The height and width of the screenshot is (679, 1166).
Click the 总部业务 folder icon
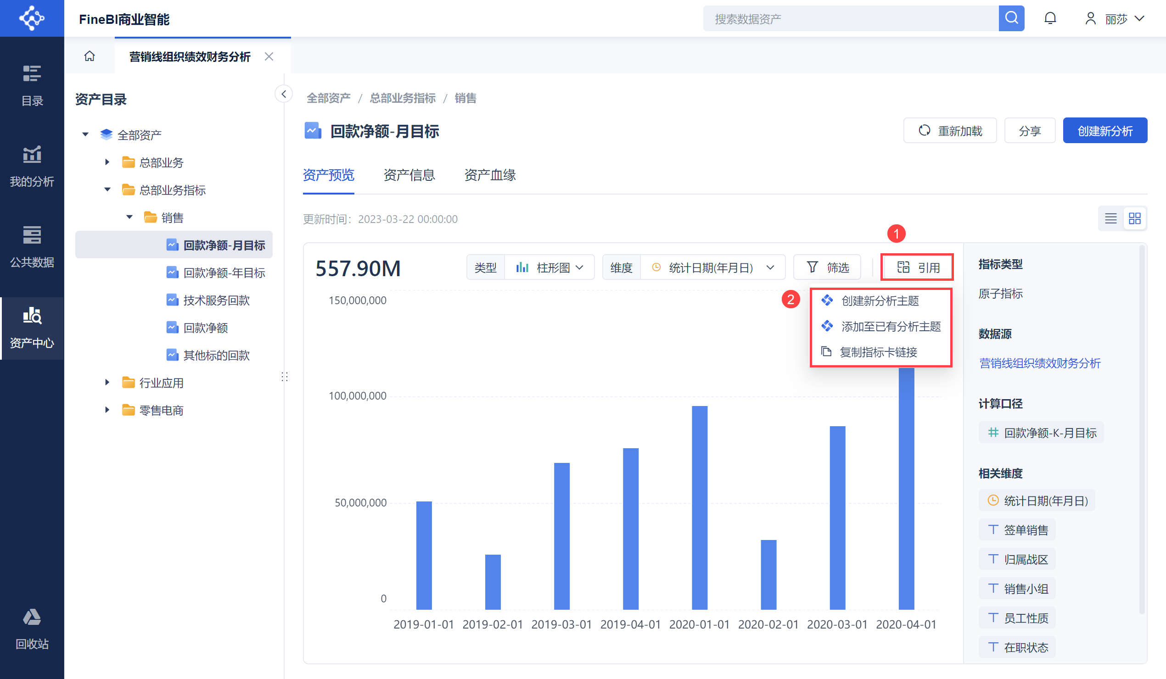point(128,162)
